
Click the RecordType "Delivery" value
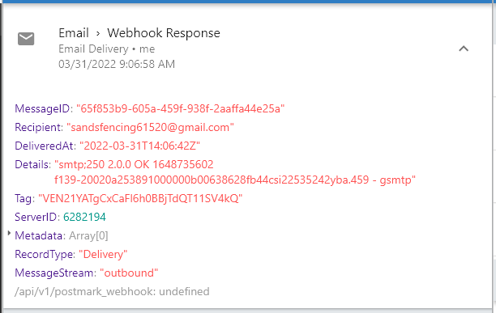(103, 254)
